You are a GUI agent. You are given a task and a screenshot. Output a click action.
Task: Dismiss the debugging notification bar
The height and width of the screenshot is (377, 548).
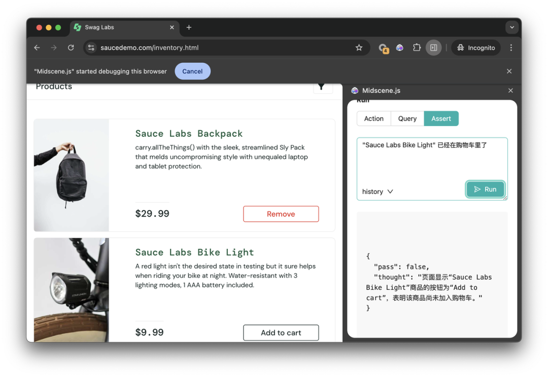509,71
